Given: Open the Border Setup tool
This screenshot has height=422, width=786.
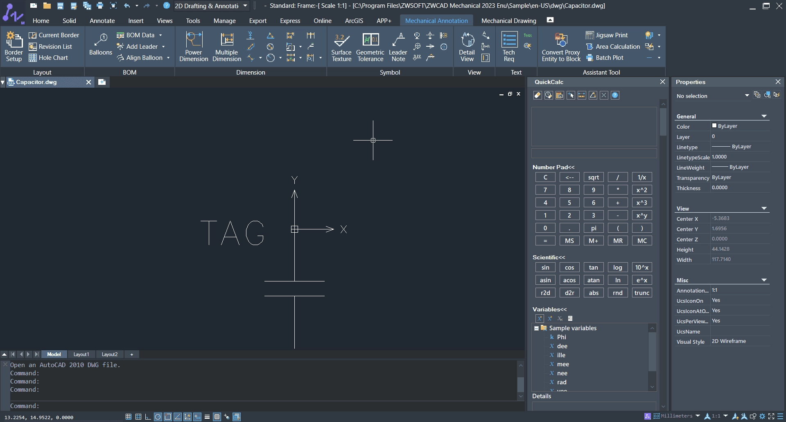Looking at the screenshot, I should tap(14, 47).
